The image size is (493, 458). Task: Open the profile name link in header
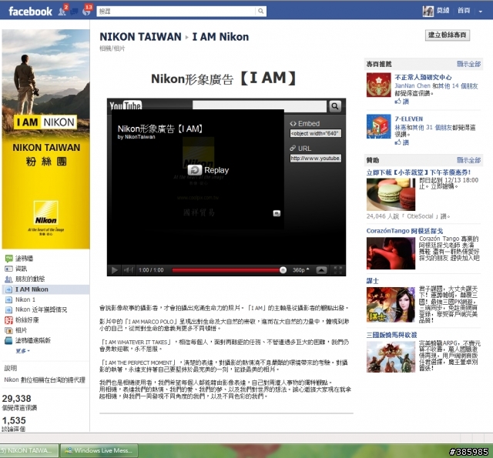coord(443,11)
